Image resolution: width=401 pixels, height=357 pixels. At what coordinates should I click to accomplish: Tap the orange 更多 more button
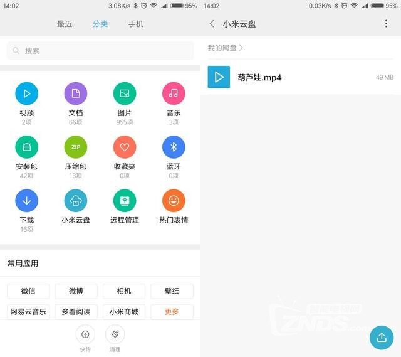pos(172,312)
